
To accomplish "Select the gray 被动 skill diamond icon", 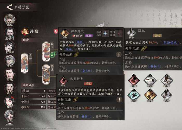I will (x=167, y=95).
